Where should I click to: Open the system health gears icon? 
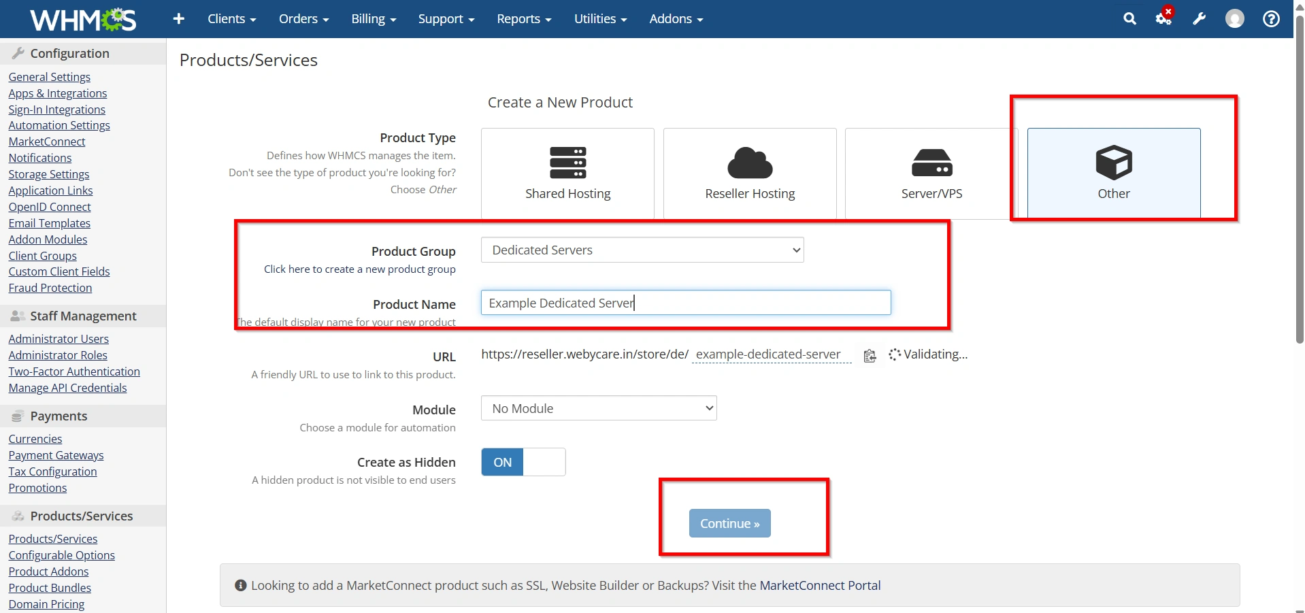pos(1164,18)
